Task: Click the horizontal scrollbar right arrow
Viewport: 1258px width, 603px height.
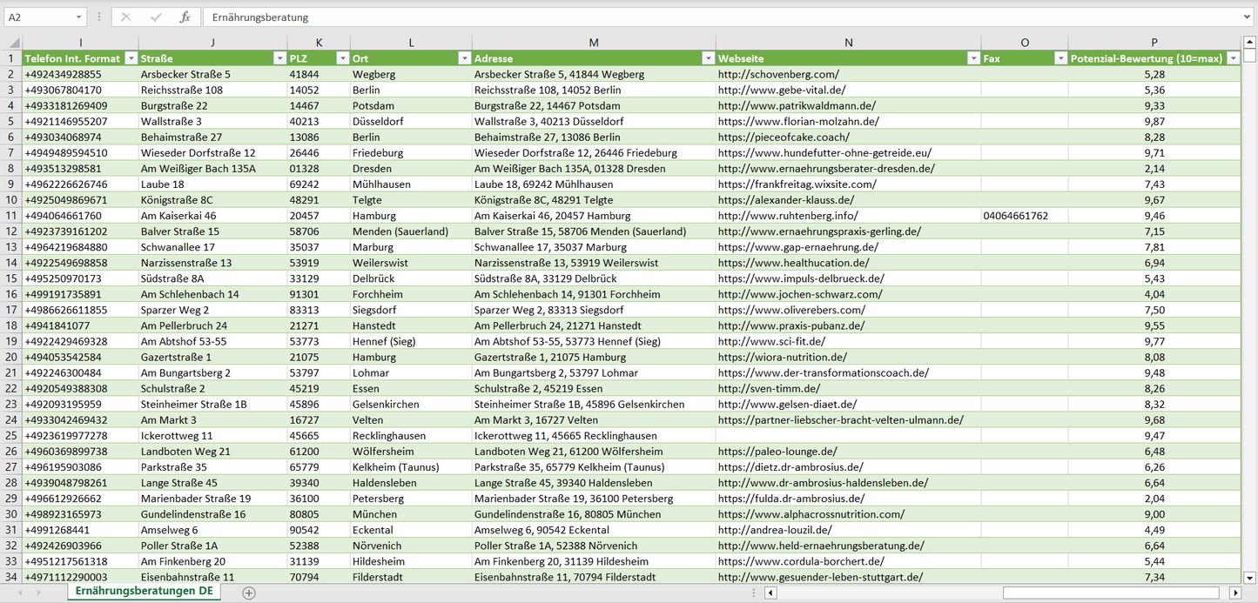Action: tap(1234, 593)
